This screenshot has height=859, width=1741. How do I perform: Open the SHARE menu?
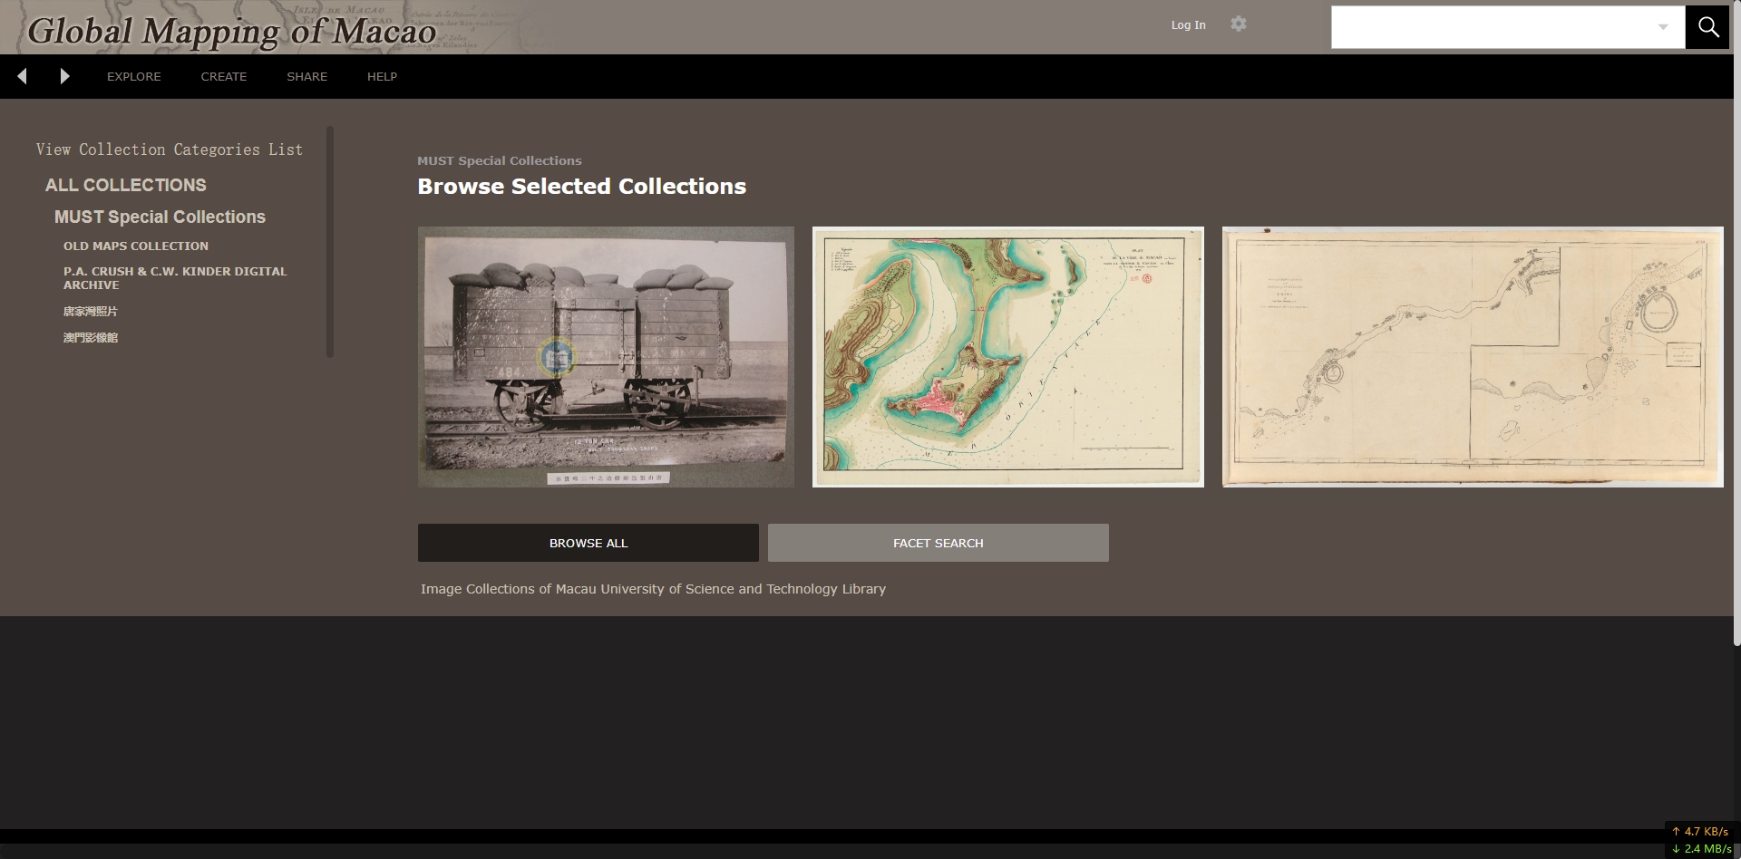pos(307,76)
